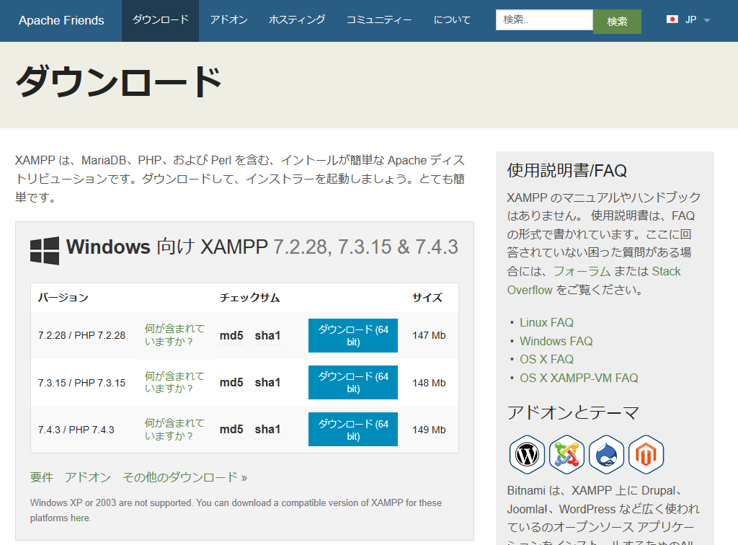Download XAMPP 7.2.28 64 bit
The height and width of the screenshot is (545, 738).
click(x=352, y=335)
